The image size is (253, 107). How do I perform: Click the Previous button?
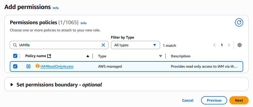(214, 100)
